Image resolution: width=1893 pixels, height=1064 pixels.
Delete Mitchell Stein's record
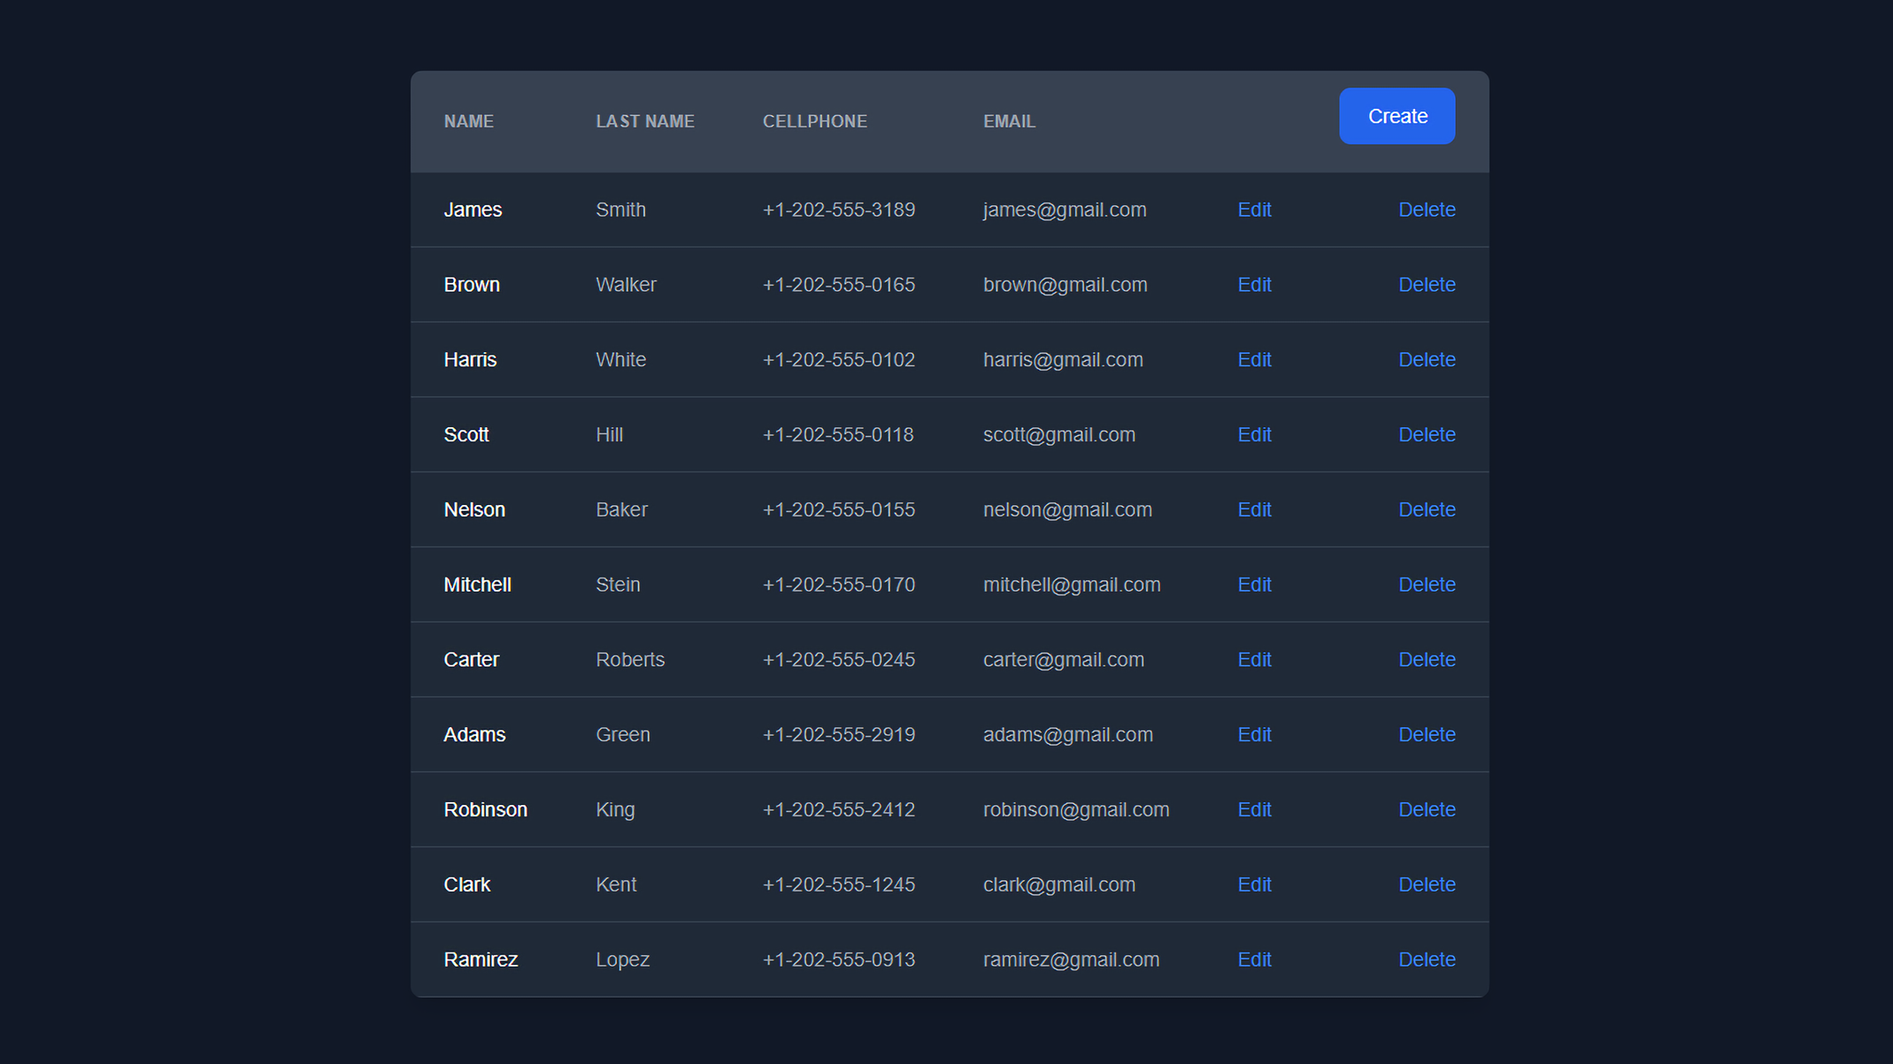tap(1426, 585)
